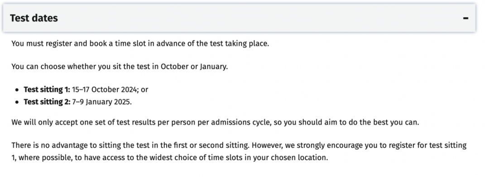Select the bold "Test sitting 2:" label
The width and height of the screenshot is (489, 177).
click(x=47, y=102)
